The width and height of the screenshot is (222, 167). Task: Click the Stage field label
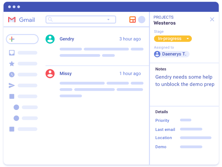point(159,31)
